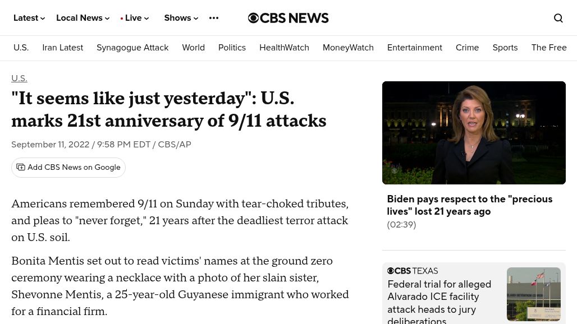Click the ICE facility flags thumbnail

[533, 294]
